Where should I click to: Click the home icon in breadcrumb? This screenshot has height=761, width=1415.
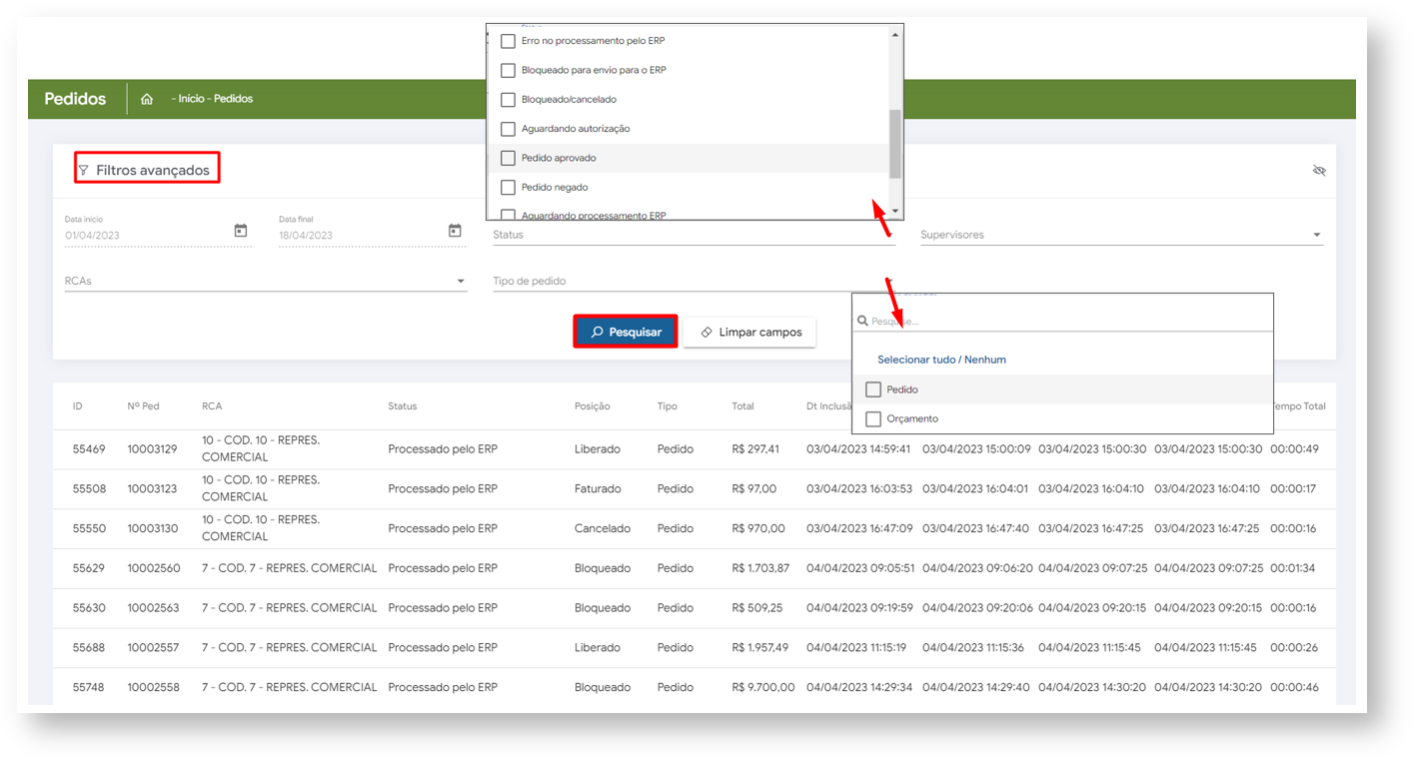147,99
